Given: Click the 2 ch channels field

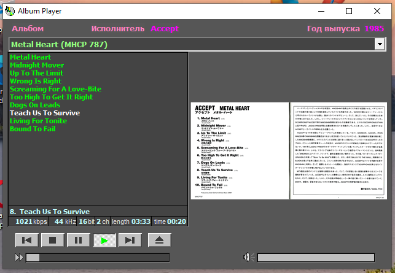Looking at the screenshot, I should pos(103,221).
